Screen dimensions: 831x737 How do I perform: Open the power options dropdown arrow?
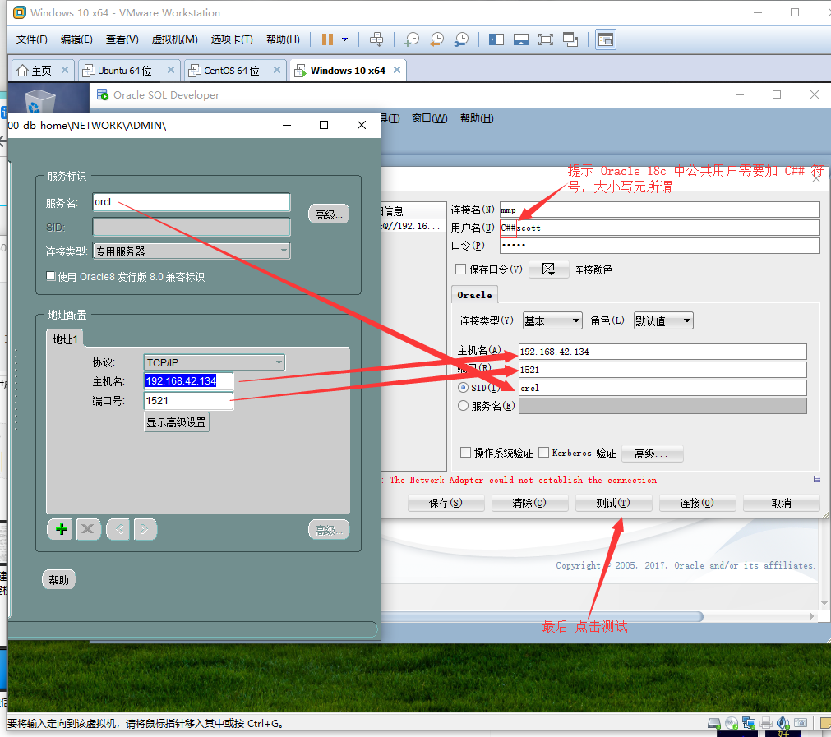pyautogui.click(x=345, y=39)
